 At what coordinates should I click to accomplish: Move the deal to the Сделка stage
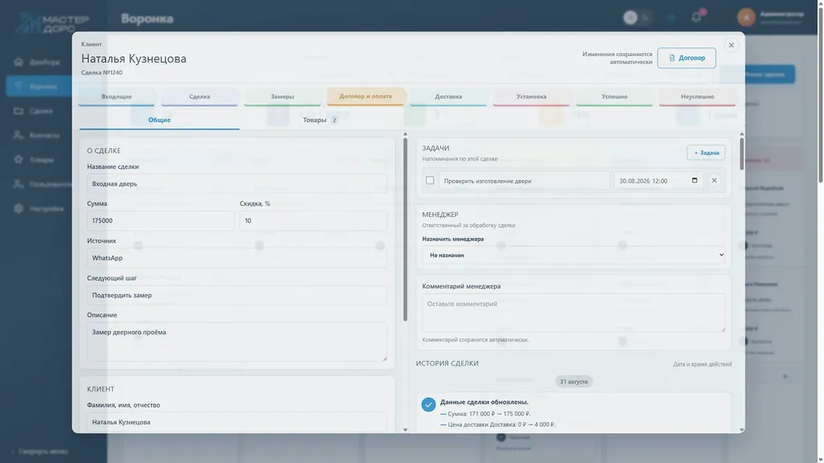click(200, 96)
